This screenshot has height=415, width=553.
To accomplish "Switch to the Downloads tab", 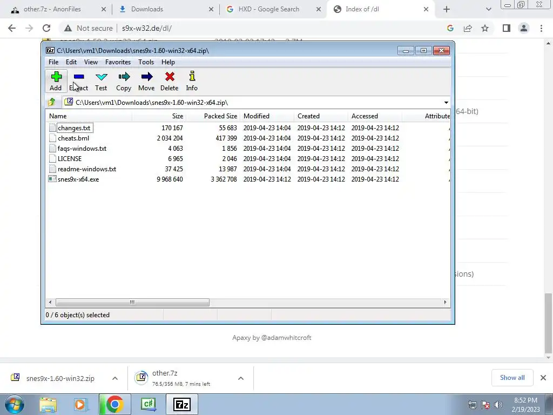I will [166, 9].
